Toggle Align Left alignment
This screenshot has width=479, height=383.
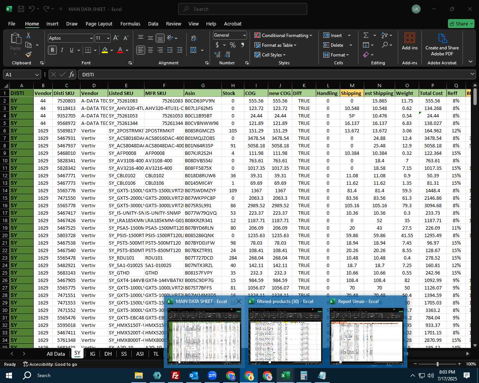141,50
